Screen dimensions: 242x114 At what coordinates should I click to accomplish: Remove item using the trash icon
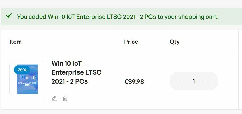click(65, 98)
